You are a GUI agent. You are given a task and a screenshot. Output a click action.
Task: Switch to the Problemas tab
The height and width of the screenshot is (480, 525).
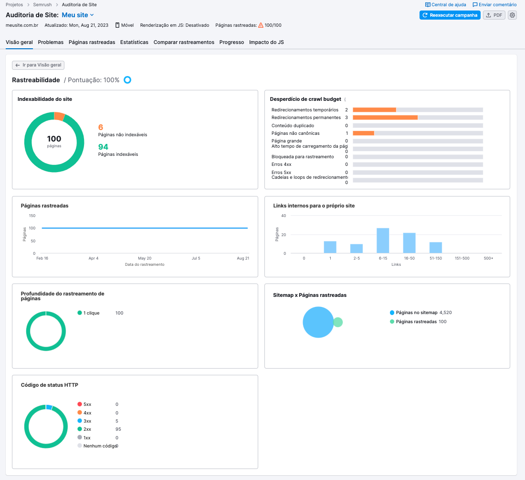pyautogui.click(x=51, y=42)
